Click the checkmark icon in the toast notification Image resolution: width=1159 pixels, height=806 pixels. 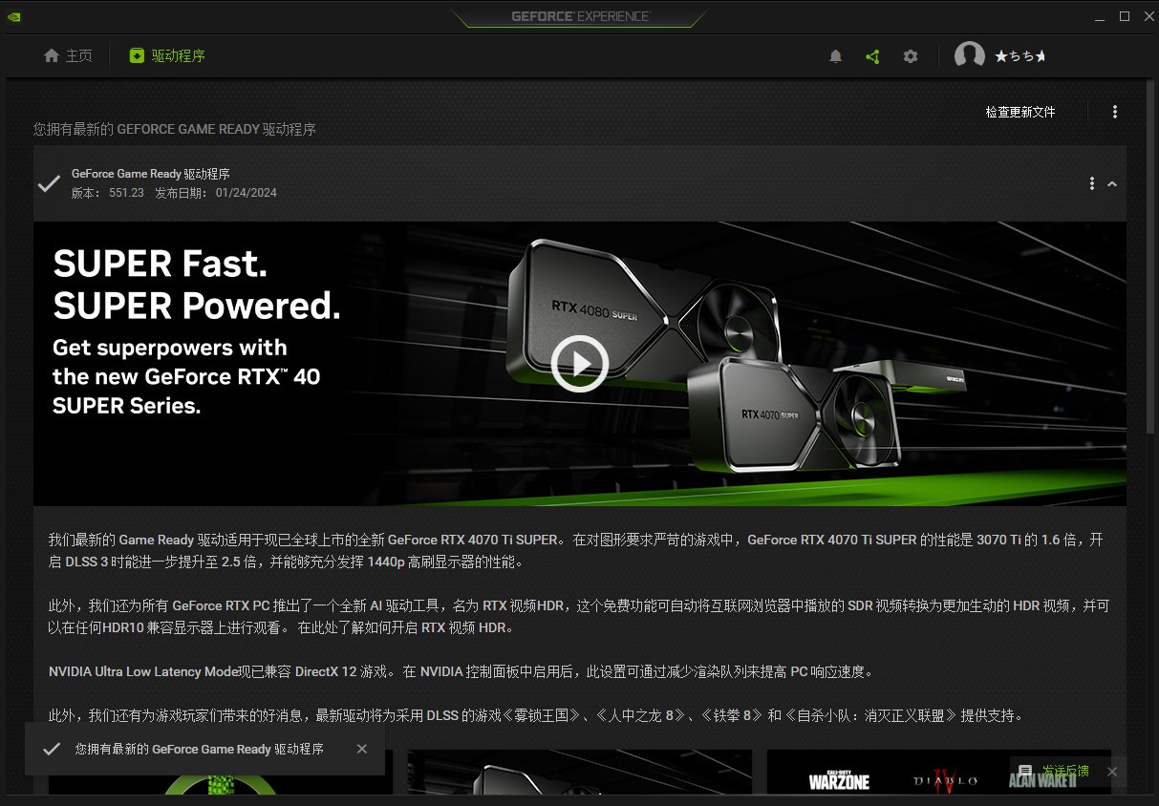pyautogui.click(x=52, y=749)
